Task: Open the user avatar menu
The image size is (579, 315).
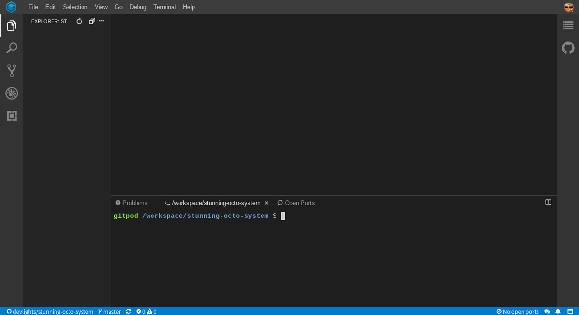Action: 568,7
